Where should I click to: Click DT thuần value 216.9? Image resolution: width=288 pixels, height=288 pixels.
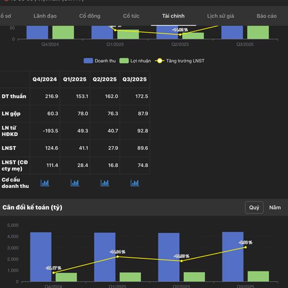coord(52,96)
